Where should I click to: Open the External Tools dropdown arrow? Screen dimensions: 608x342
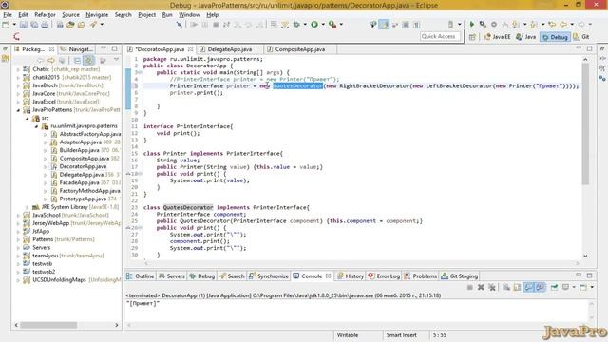coord(341,25)
